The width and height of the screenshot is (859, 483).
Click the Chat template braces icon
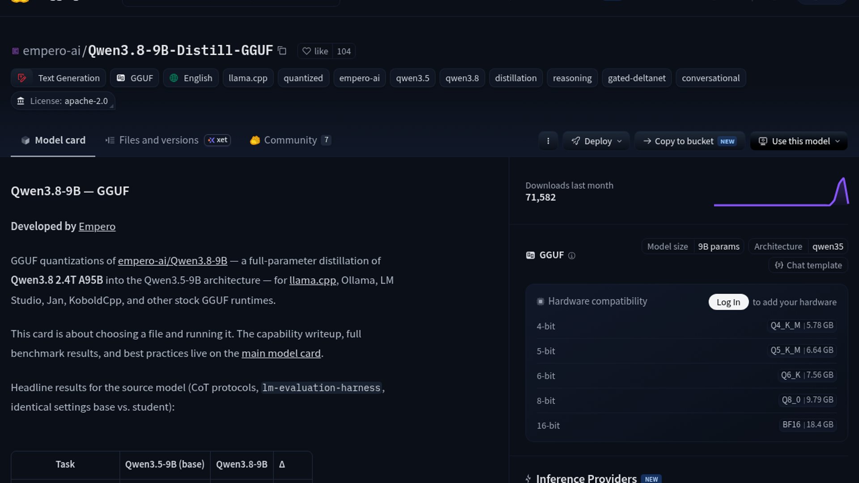779,265
